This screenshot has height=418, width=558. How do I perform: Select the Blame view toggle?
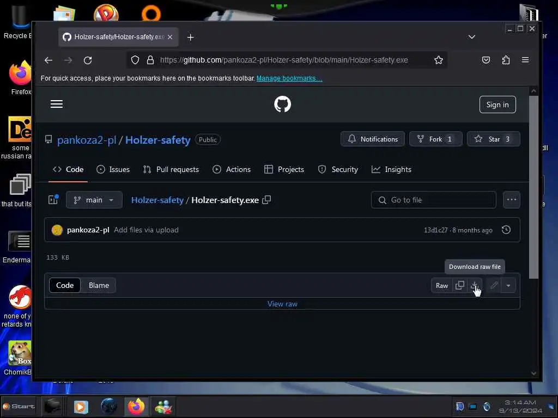(99, 285)
